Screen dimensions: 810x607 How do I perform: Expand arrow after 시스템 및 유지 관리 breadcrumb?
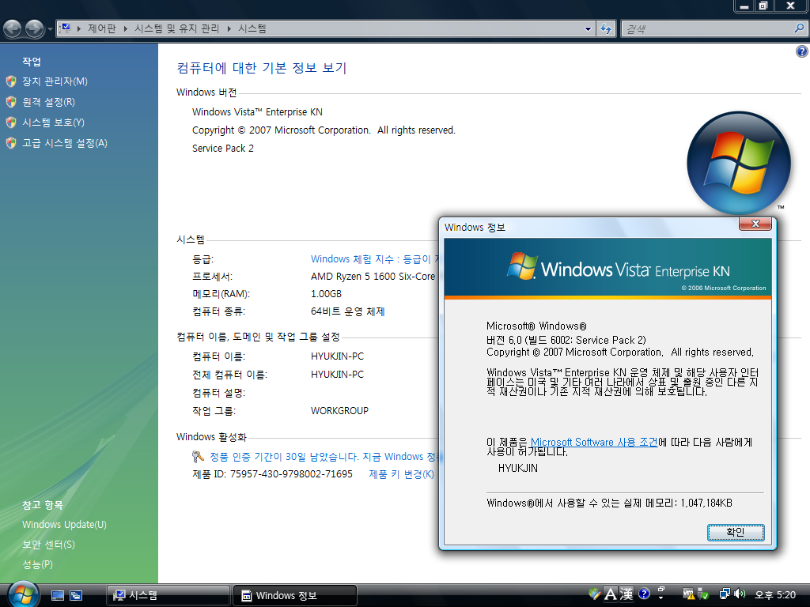tap(229, 29)
